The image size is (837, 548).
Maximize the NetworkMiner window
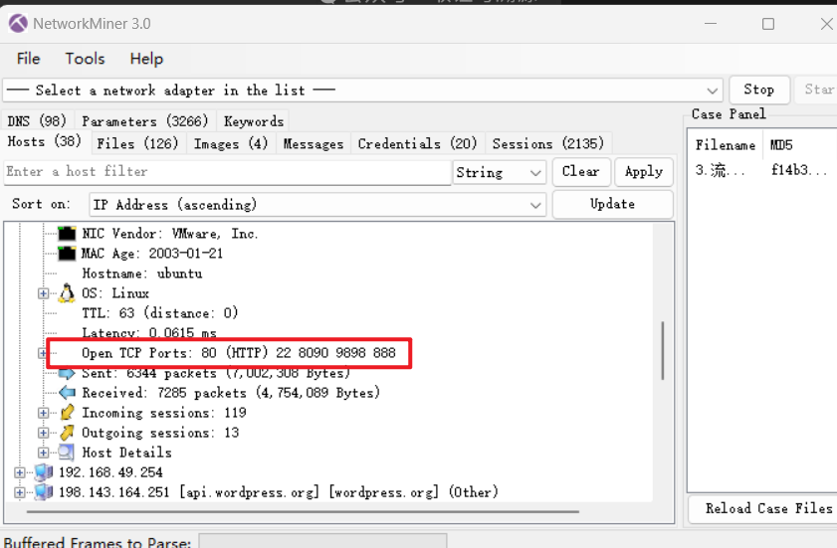pyautogui.click(x=768, y=24)
